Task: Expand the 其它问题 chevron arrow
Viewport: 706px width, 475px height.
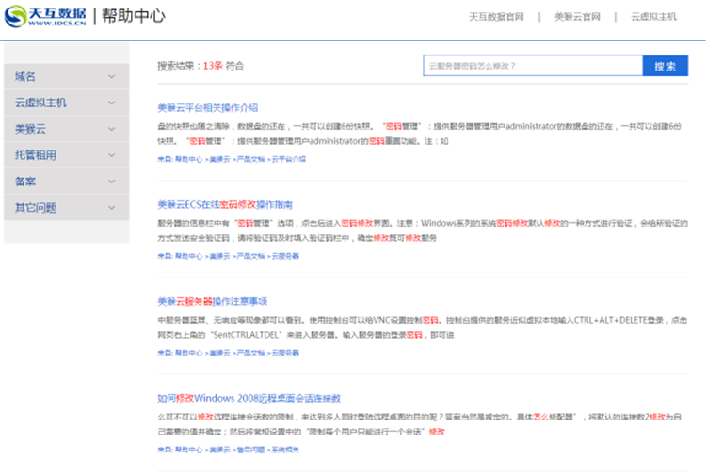Action: tap(112, 207)
